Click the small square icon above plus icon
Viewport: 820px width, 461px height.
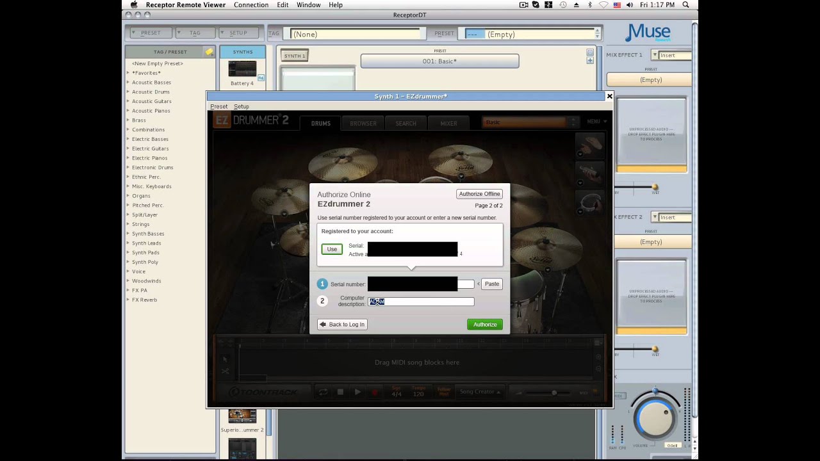(x=590, y=53)
